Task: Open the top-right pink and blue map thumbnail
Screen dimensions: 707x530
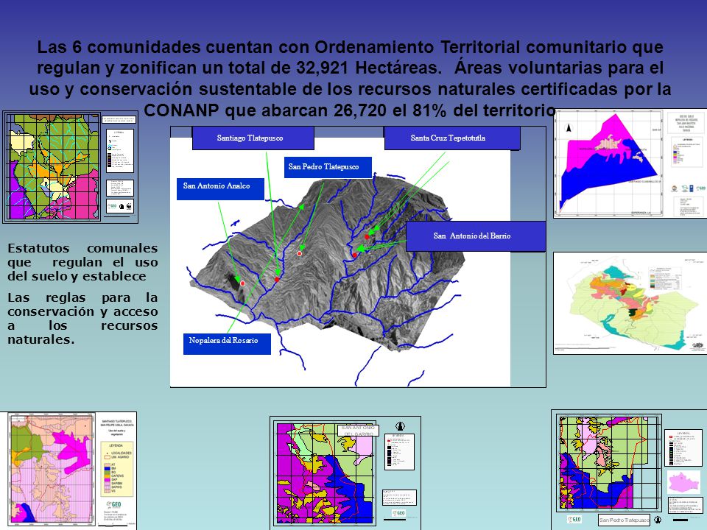Action: pos(630,163)
